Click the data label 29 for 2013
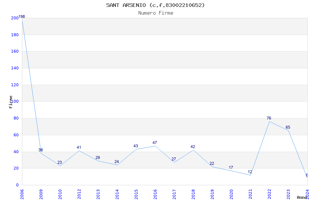Screen dimensions: 311x201 pos(98,158)
